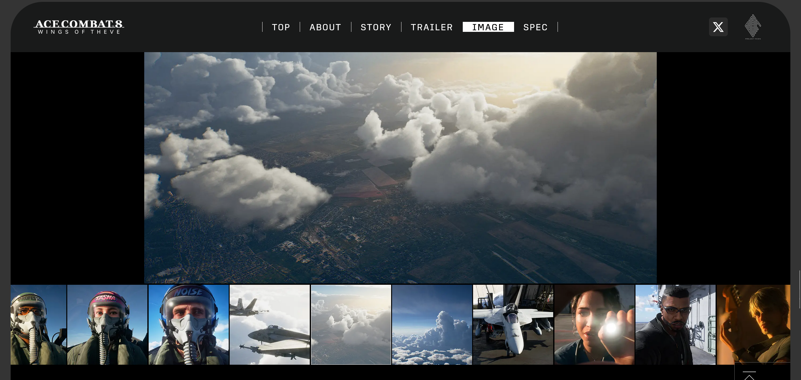The height and width of the screenshot is (380, 801).
Task: View the man with glasses thumbnail
Action: (x=675, y=325)
